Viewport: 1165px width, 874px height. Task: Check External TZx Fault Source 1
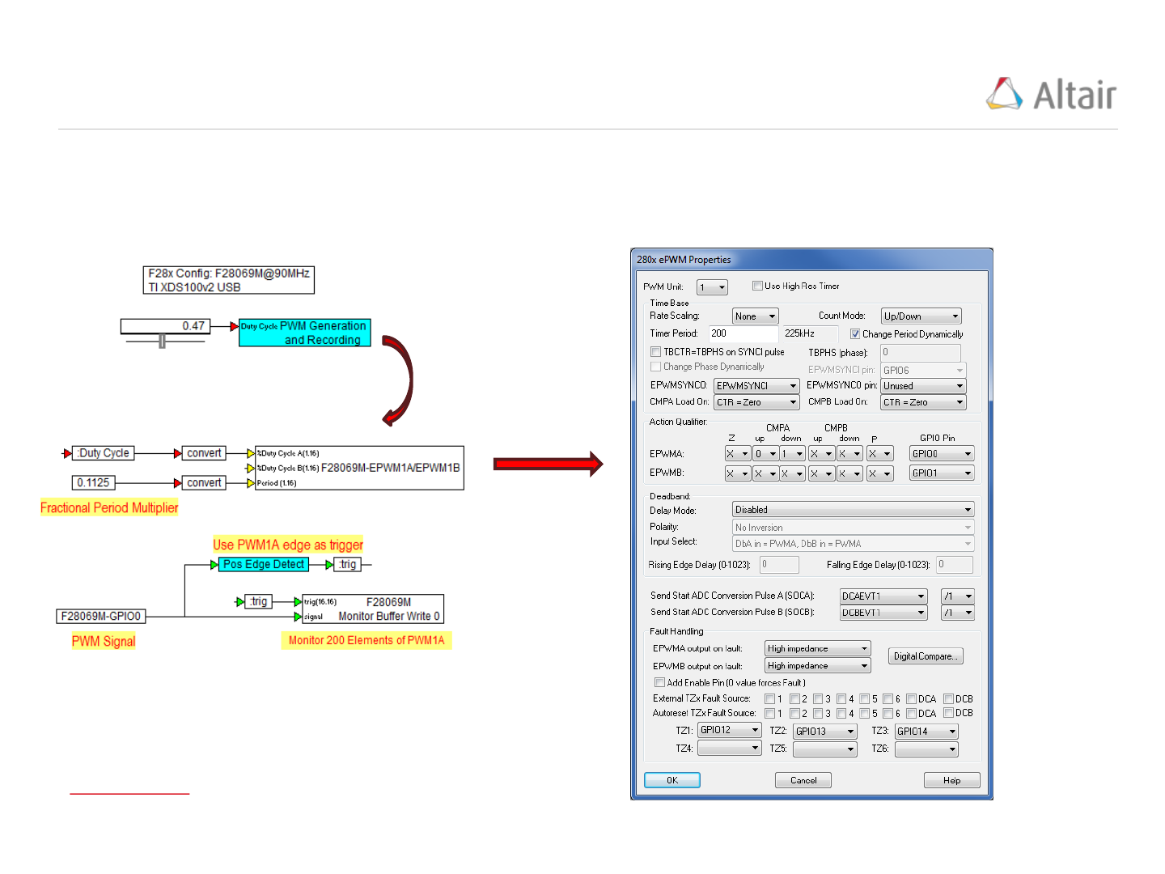769,698
